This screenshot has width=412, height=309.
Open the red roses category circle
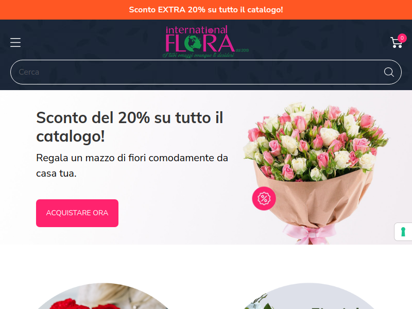pyautogui.click(x=105, y=296)
